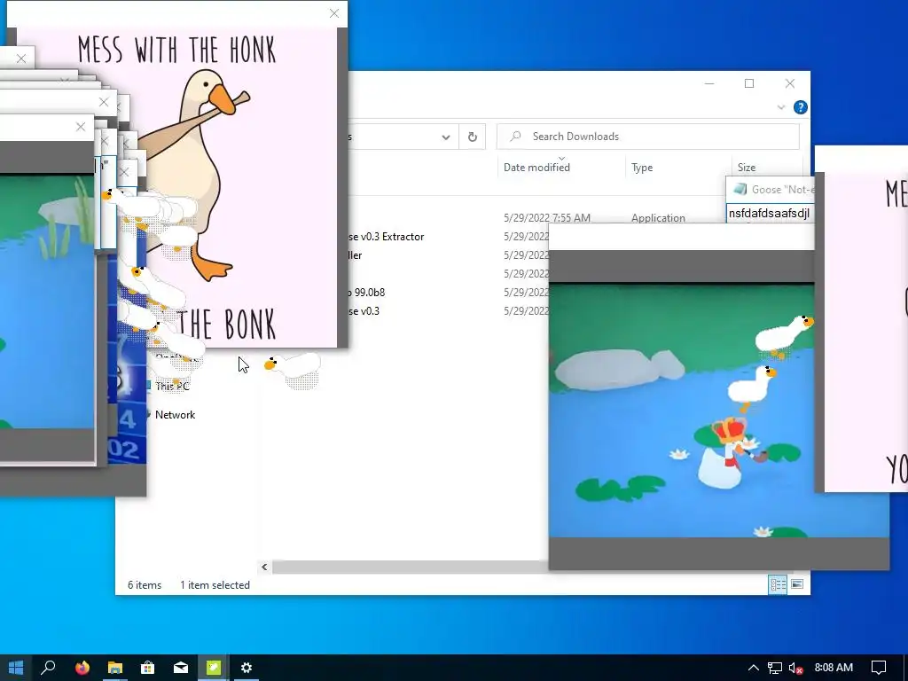
Task: Open File Explorer taskbar icon
Action: (115, 668)
